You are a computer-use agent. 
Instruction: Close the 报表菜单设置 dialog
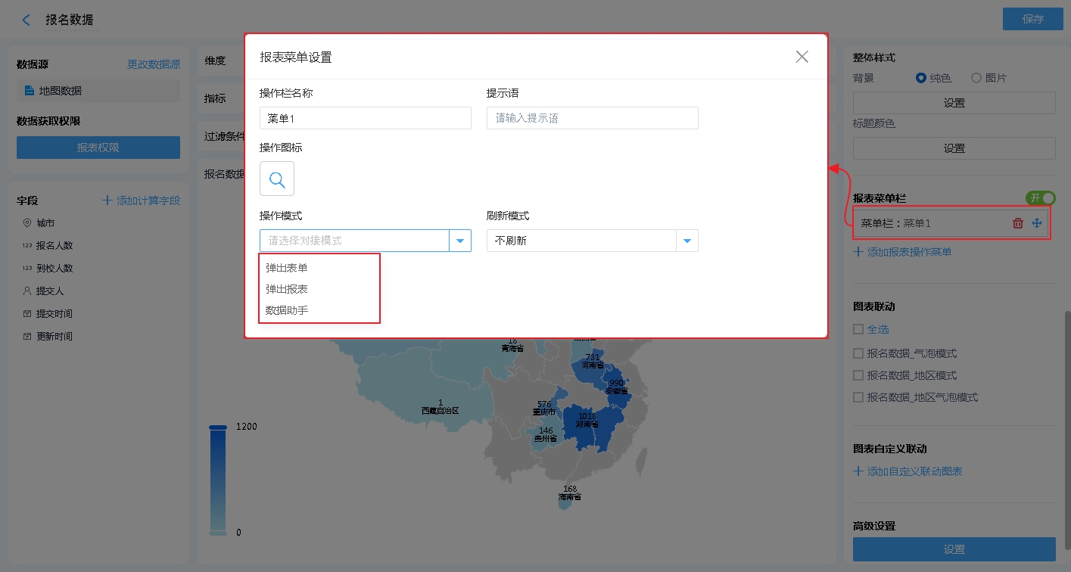tap(802, 57)
